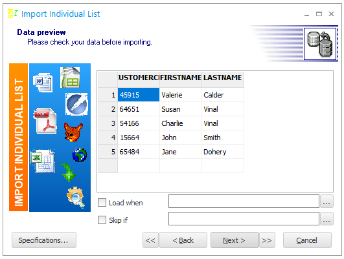Click the PDF file icon
This screenshot has width=344, height=259.
pyautogui.click(x=45, y=121)
